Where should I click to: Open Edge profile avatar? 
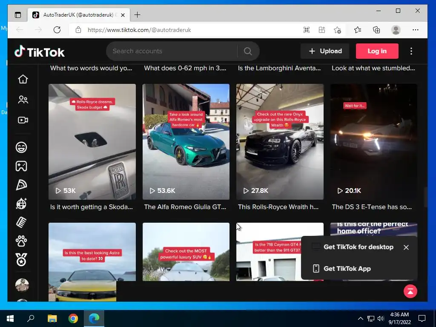point(396,30)
